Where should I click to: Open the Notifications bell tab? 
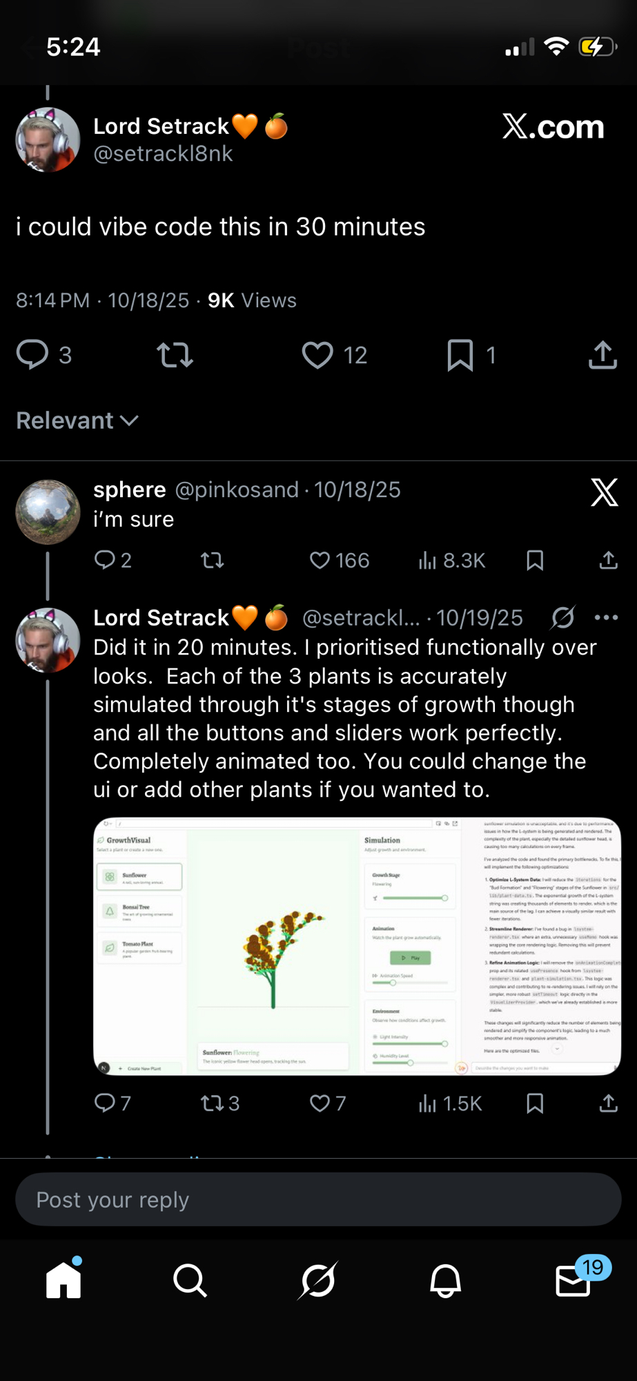(445, 1281)
